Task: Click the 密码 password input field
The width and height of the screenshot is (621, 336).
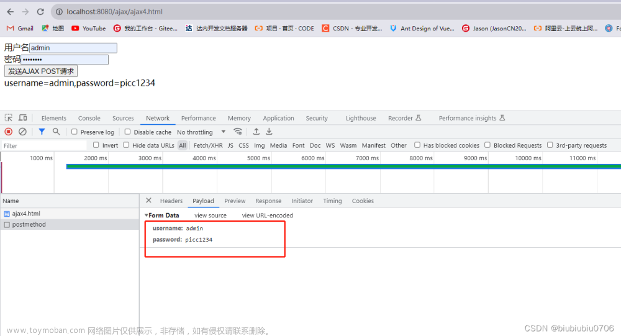Action: (x=65, y=60)
